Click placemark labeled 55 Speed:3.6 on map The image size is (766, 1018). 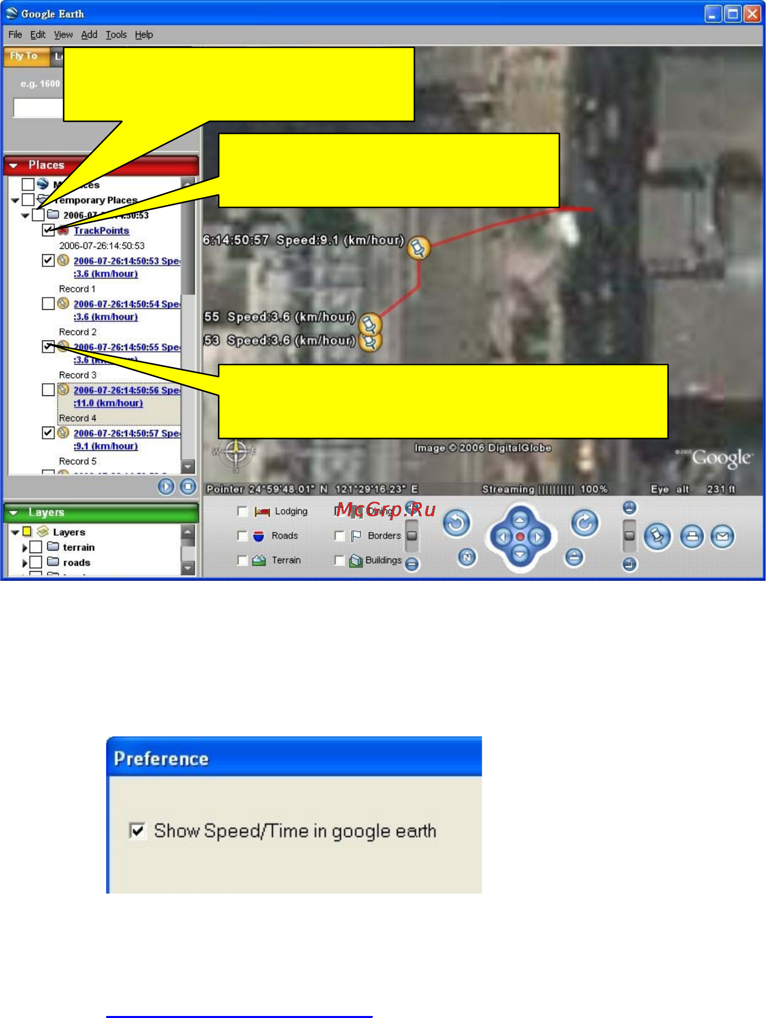click(x=370, y=324)
